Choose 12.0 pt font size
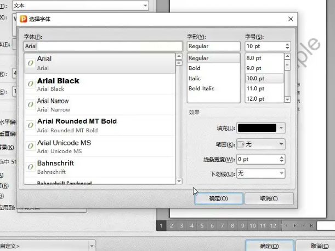 coord(255,98)
